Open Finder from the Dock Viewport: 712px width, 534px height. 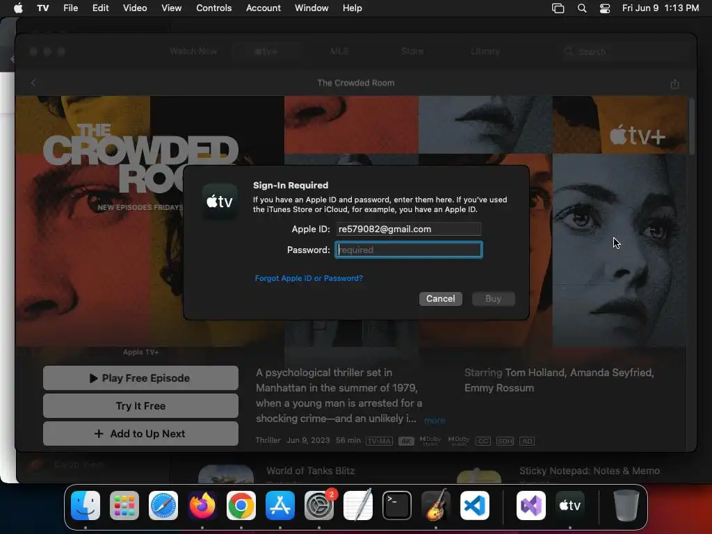pyautogui.click(x=86, y=505)
